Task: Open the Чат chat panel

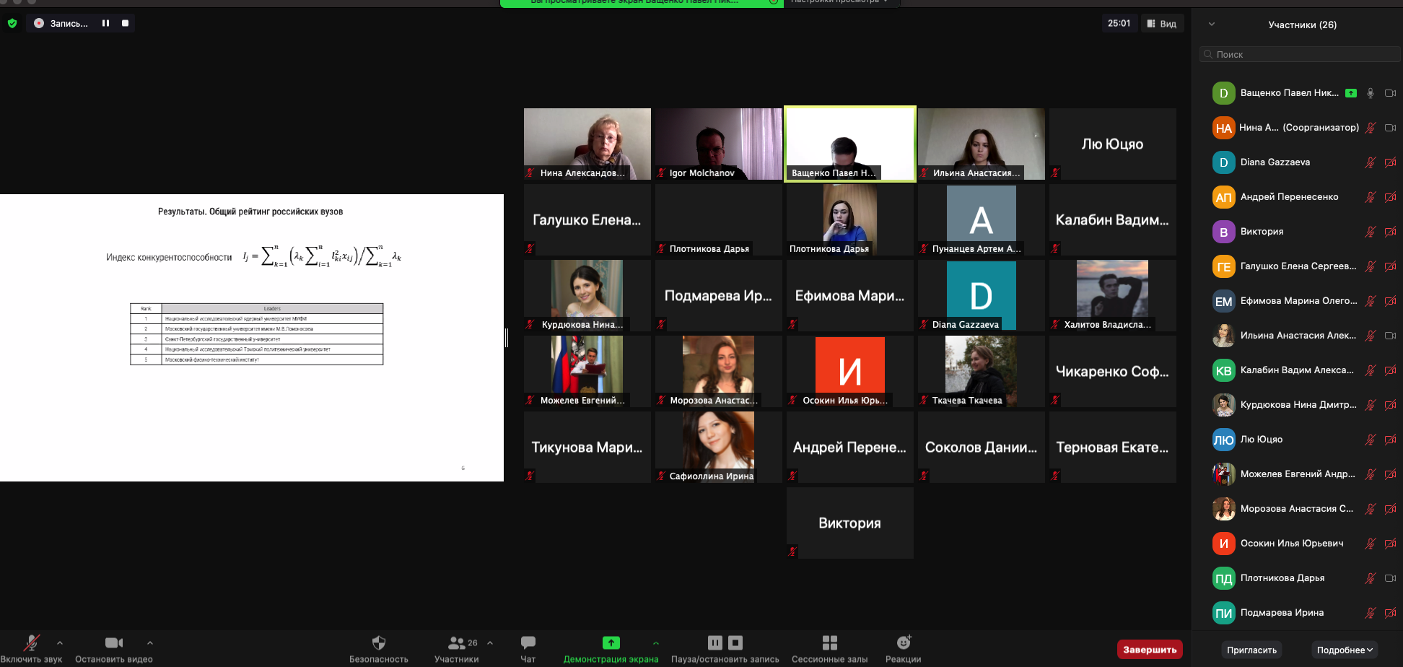Action: 528,648
